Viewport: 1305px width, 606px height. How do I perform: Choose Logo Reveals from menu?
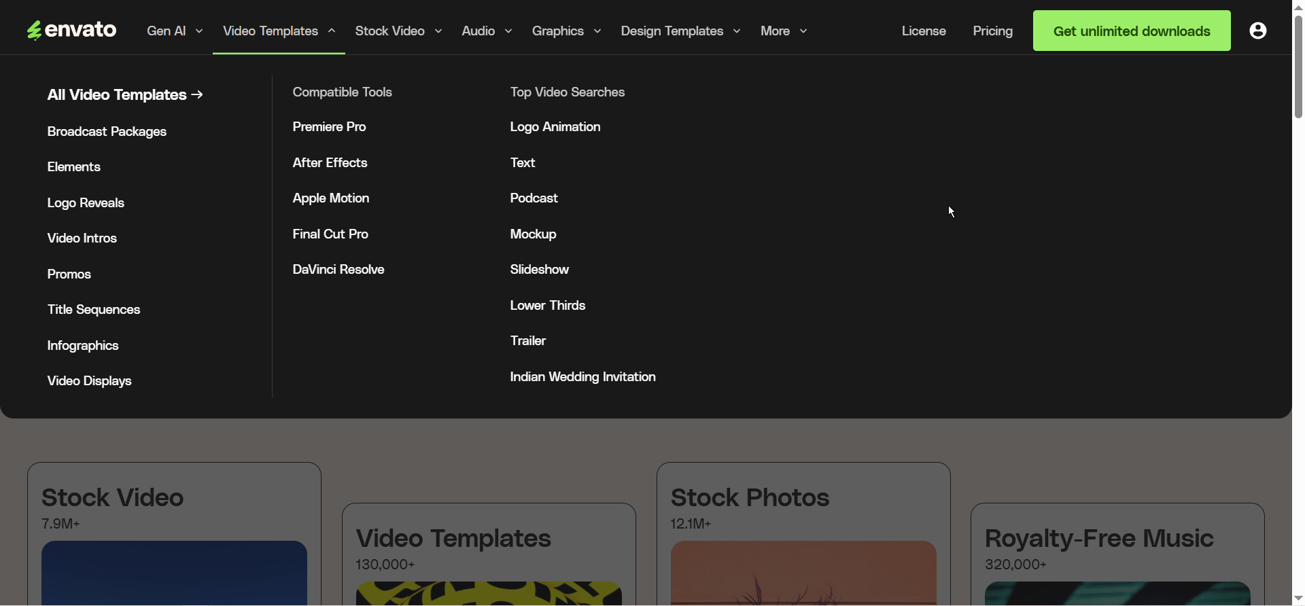pos(86,203)
